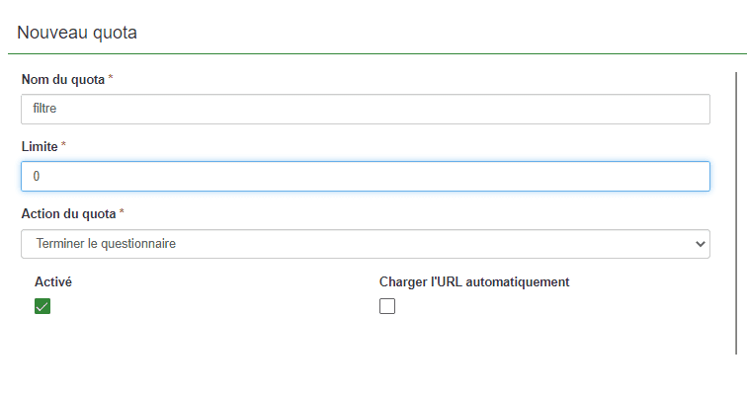Click the red asterisk beside Action du quota
The image size is (747, 396).
[x=122, y=212]
